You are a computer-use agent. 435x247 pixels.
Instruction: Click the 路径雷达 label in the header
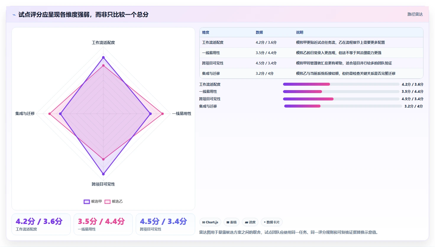tap(415, 14)
